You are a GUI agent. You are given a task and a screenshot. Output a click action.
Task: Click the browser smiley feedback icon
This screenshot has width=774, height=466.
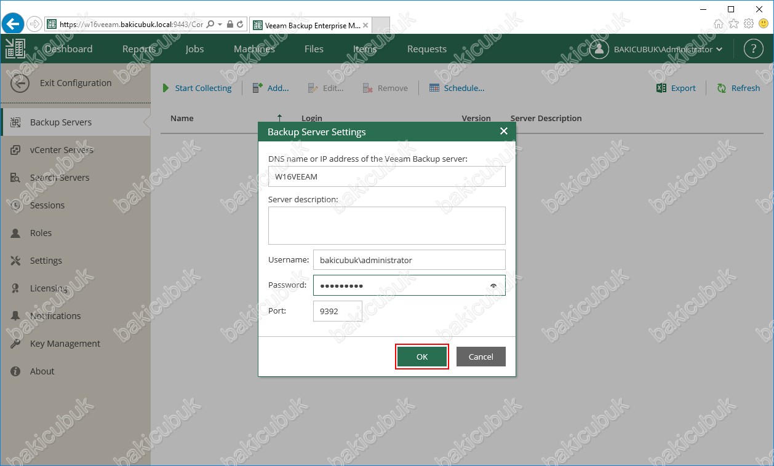(764, 24)
